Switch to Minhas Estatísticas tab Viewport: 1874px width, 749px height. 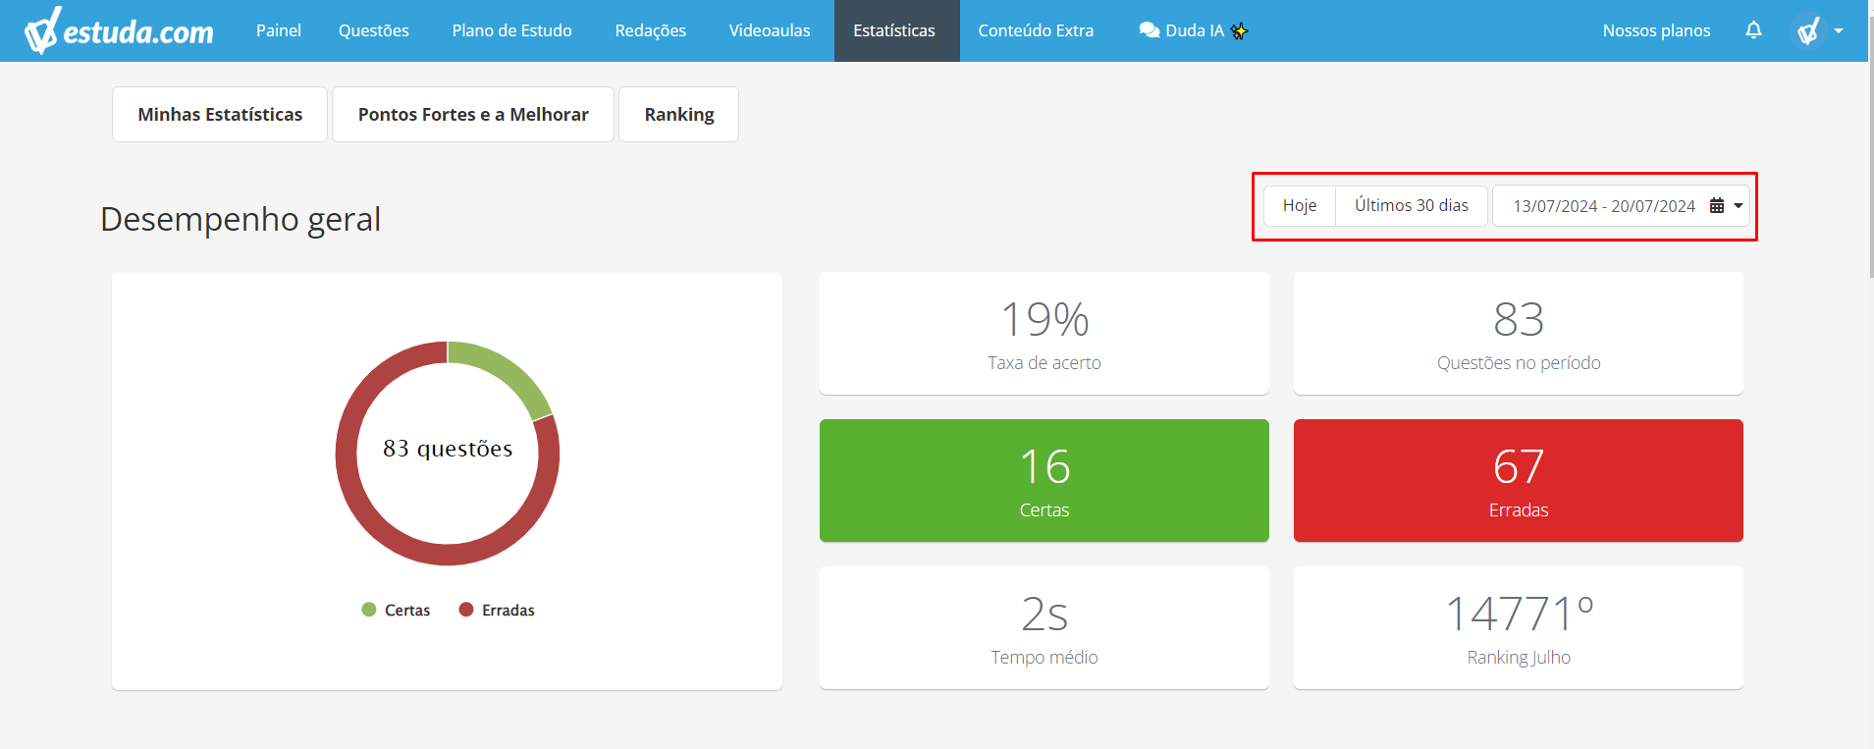coord(220,115)
